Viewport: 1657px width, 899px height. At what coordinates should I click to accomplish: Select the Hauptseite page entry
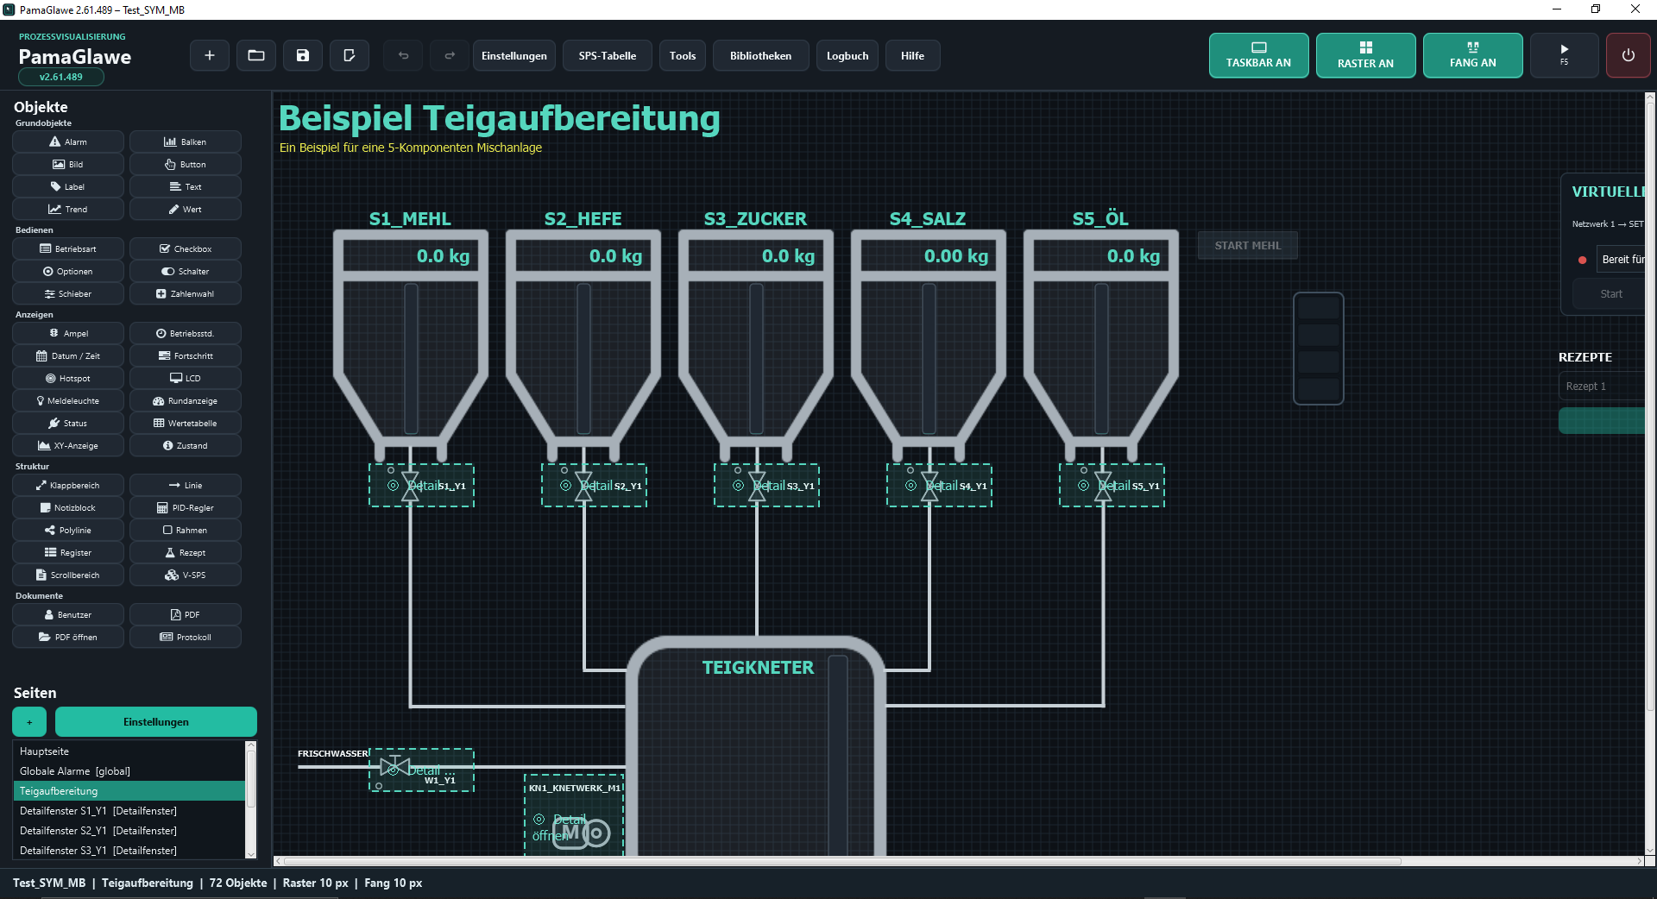pos(129,751)
